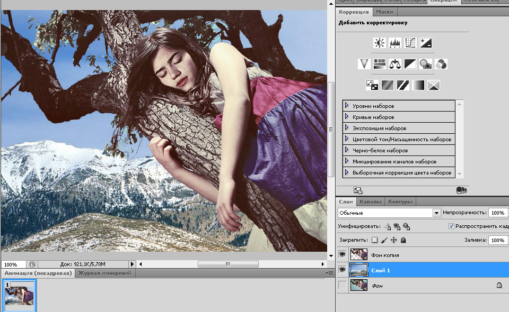
Task: Select the Коррекция tab
Action: (x=354, y=12)
